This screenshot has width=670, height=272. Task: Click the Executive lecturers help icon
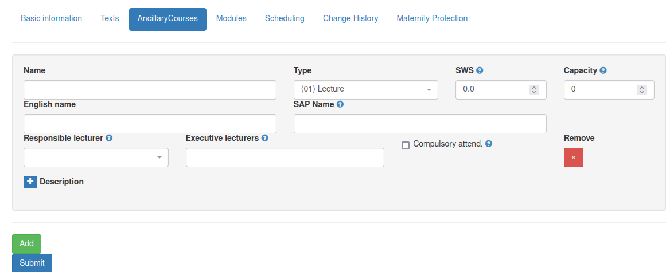pyautogui.click(x=265, y=138)
